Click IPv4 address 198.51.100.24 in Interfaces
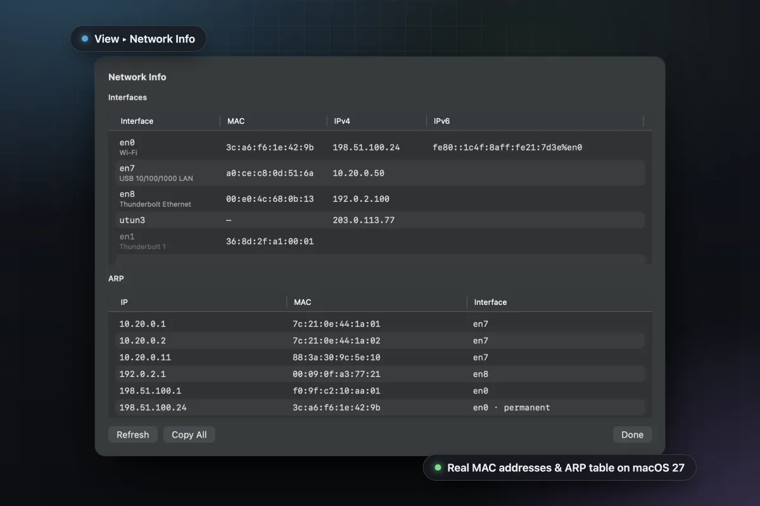 366,147
